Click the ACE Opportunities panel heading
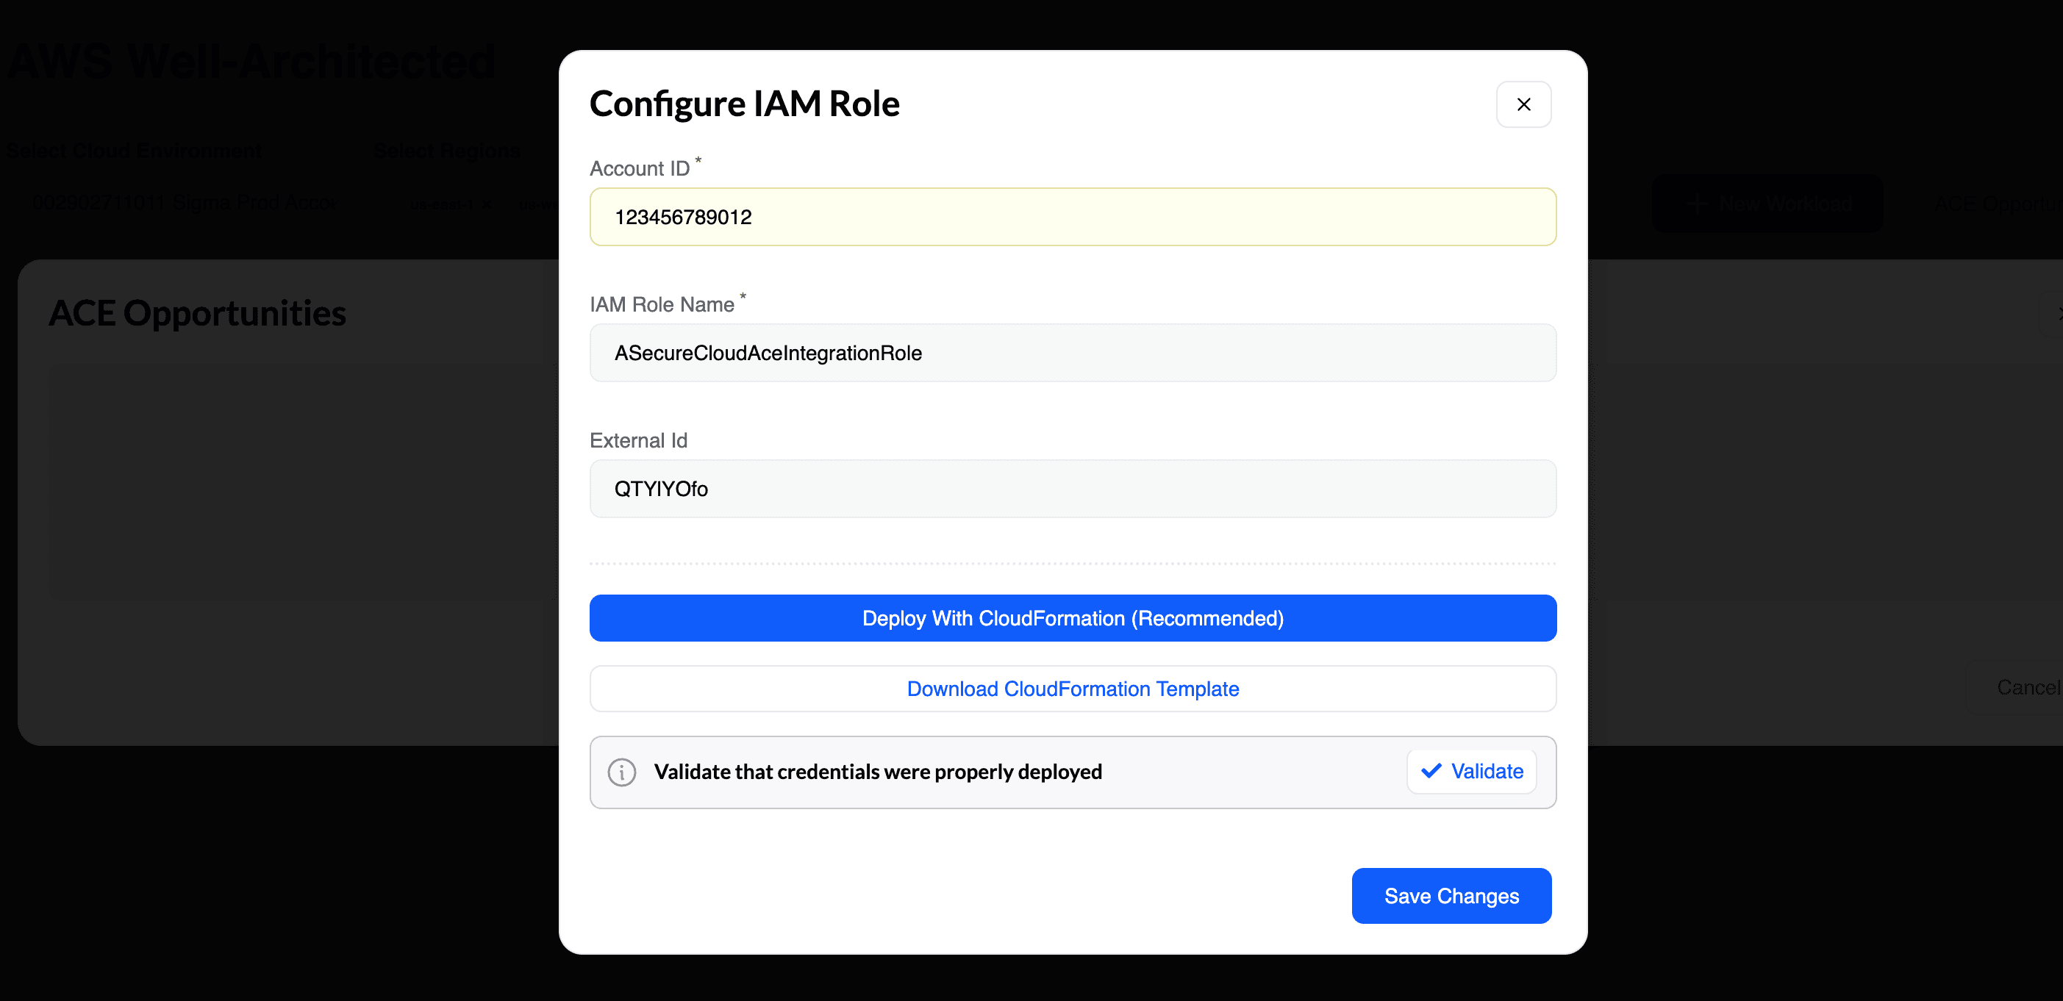Viewport: 2063px width, 1001px height. coord(197,313)
